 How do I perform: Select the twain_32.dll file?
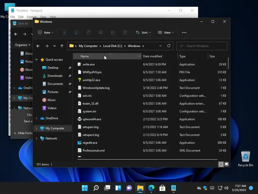point(90,104)
